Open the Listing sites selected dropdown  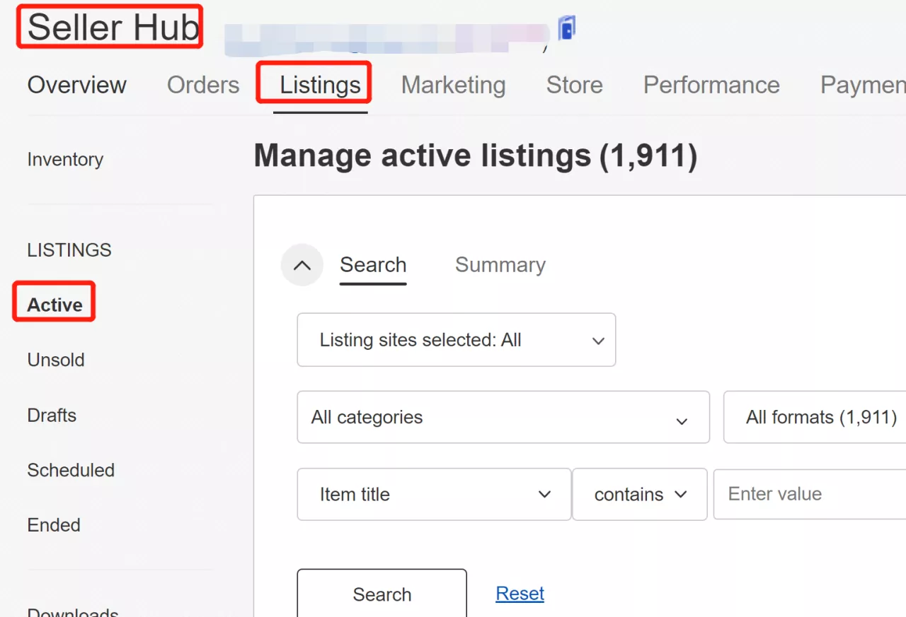(x=456, y=340)
